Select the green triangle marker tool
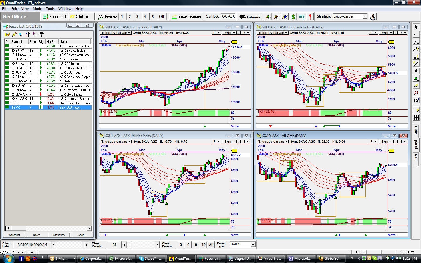The image size is (421, 263). pos(416,78)
